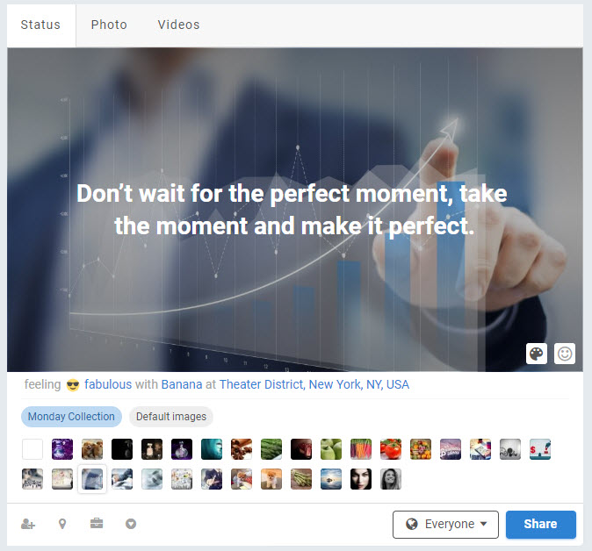Toggle the Monday Collection filter pill

click(71, 417)
